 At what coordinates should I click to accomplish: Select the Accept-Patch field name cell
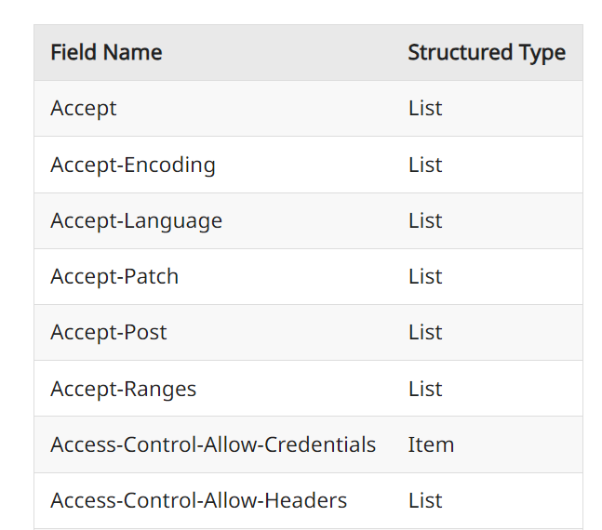[x=114, y=277]
